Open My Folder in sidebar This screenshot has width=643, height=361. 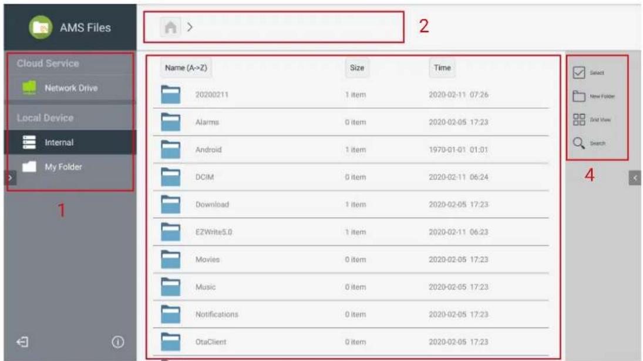pyautogui.click(x=70, y=167)
